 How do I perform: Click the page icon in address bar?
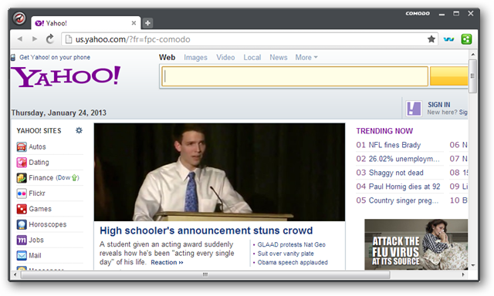pyautogui.click(x=68, y=39)
